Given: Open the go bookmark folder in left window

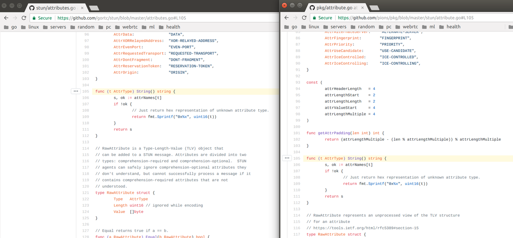Looking at the screenshot, I should (10, 27).
